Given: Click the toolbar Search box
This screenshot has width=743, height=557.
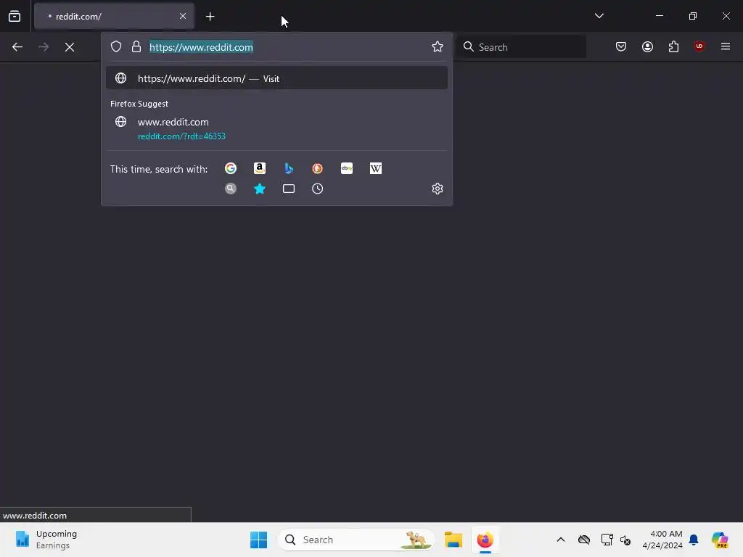Looking at the screenshot, I should pyautogui.click(x=521, y=47).
